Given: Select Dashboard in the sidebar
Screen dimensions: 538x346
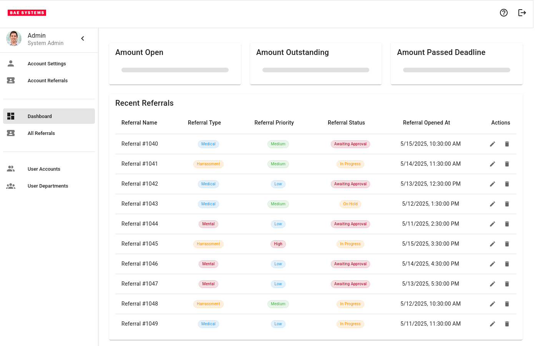Looking at the screenshot, I should (x=49, y=116).
